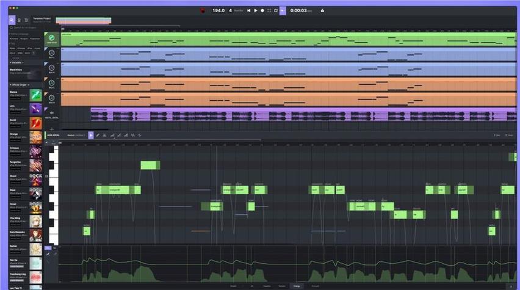Select the tool right of the pencil
The image size is (520, 290).
(x=104, y=135)
